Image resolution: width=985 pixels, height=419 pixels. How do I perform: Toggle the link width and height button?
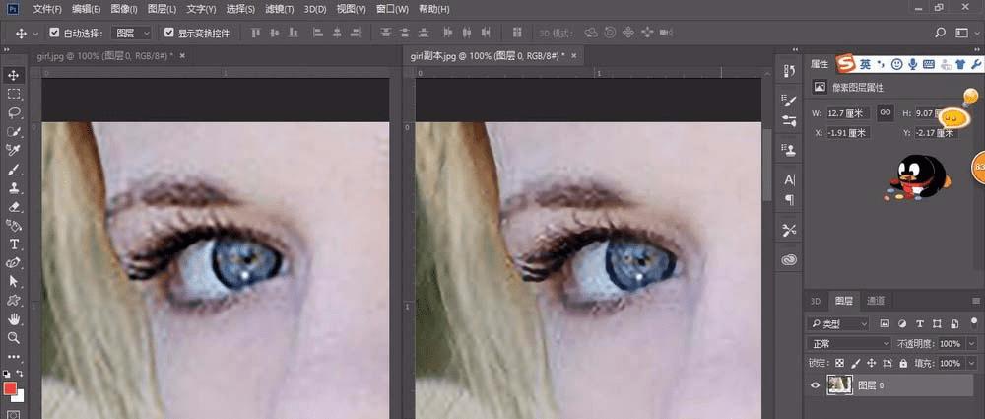point(886,112)
